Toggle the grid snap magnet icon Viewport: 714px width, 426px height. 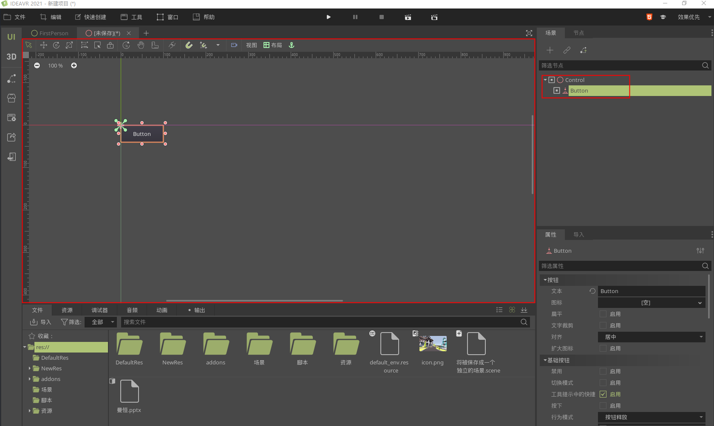(204, 45)
